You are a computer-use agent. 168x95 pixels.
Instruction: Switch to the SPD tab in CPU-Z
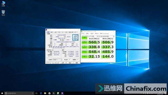point(63,32)
